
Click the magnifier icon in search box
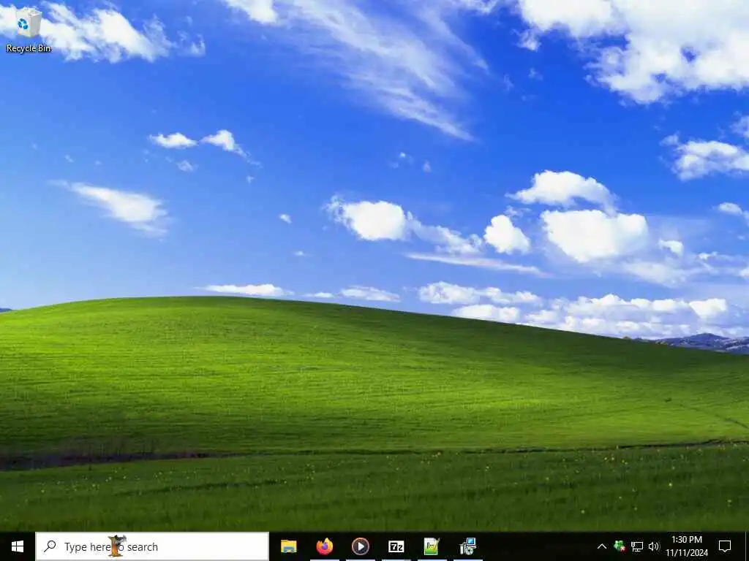pos(50,546)
